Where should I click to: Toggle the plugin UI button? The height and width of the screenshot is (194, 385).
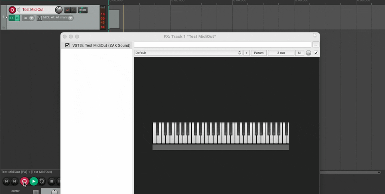(x=300, y=53)
